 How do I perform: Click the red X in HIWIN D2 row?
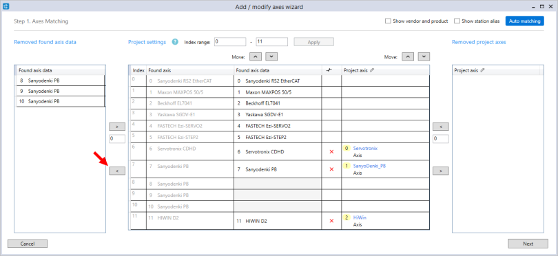coord(331,221)
